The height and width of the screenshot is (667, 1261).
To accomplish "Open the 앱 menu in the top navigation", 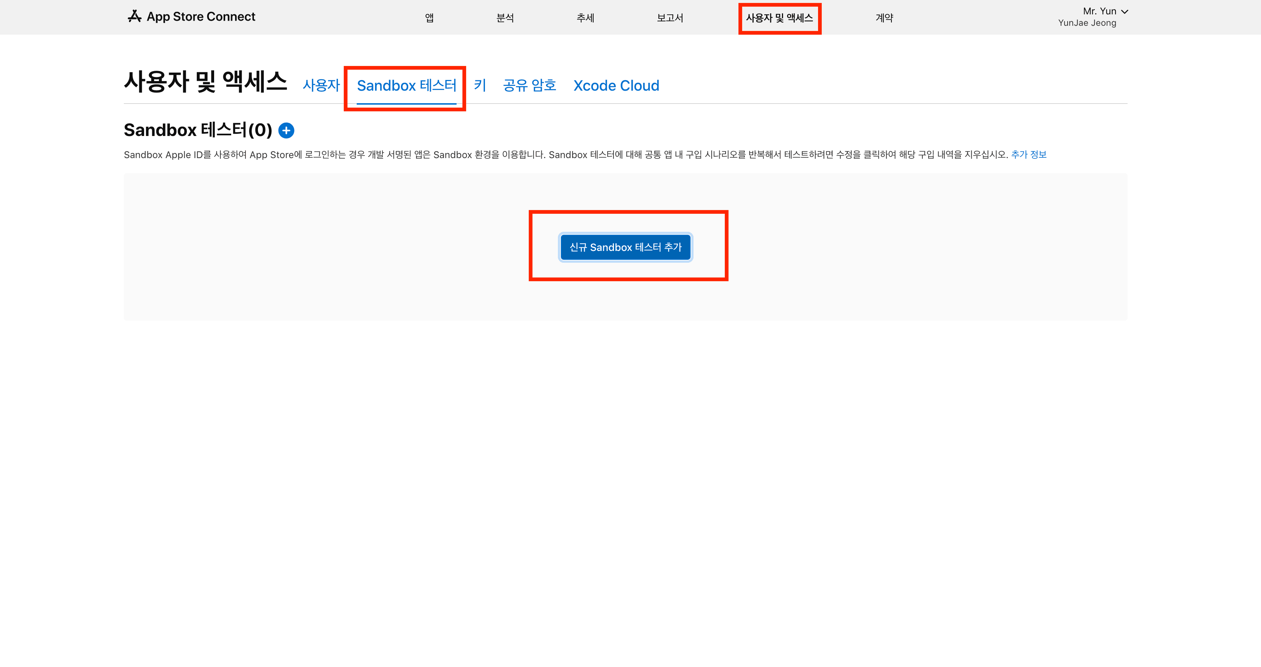I will (x=429, y=18).
